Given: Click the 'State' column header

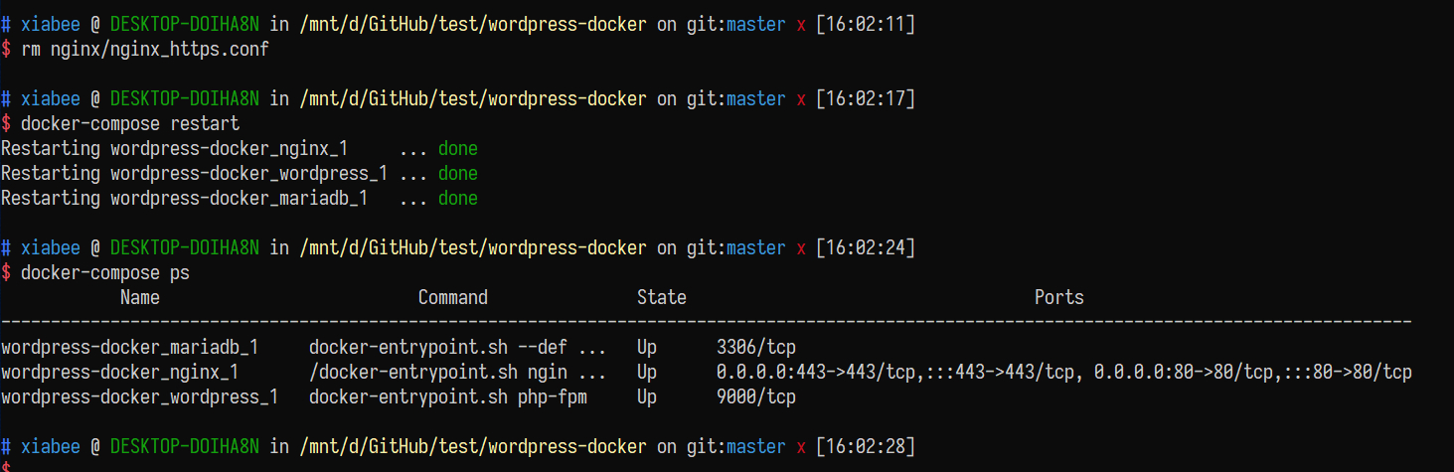Looking at the screenshot, I should point(662,297).
